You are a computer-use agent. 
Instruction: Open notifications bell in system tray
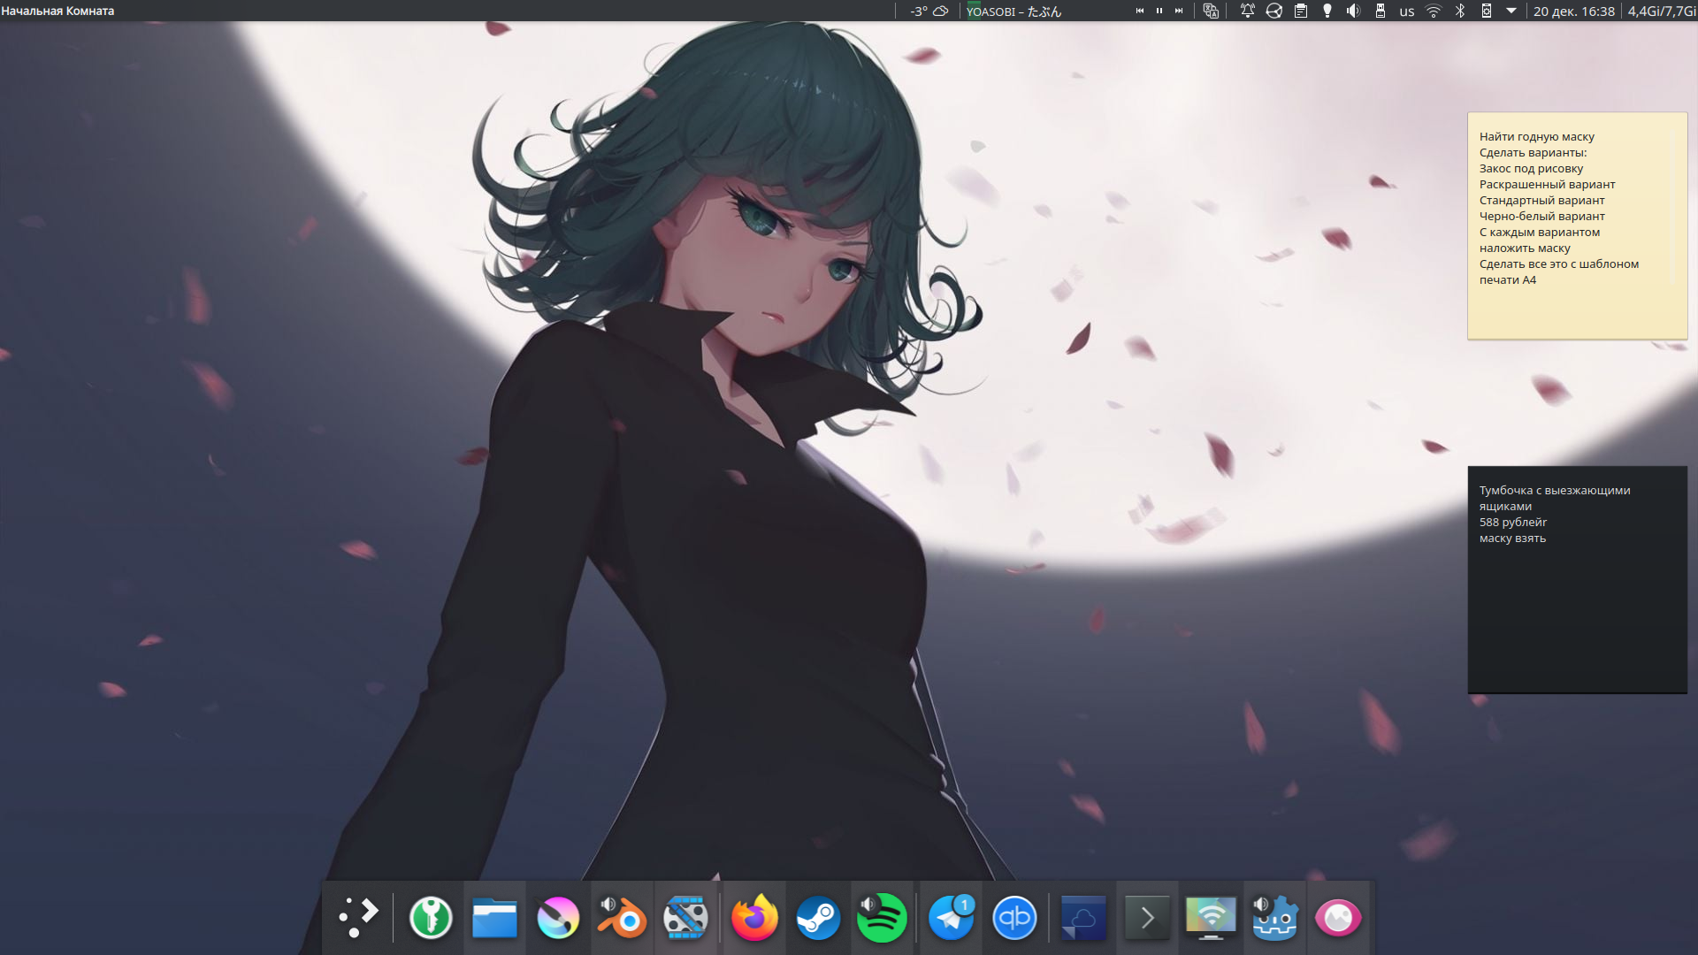coord(1247,11)
